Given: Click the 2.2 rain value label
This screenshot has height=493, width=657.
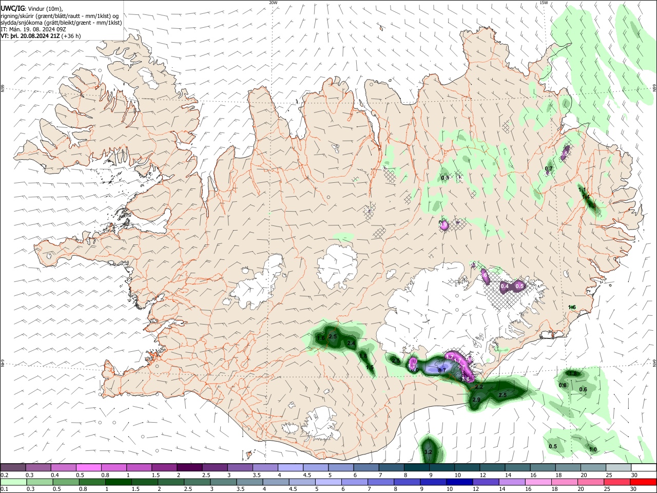Looking at the screenshot, I should pos(479,386).
